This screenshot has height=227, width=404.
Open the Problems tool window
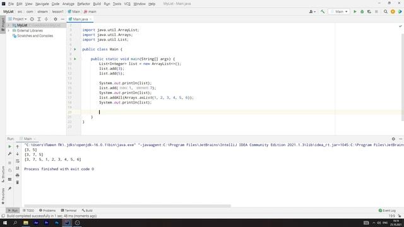[47, 211]
